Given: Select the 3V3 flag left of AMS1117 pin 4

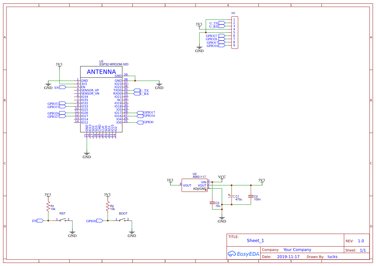Looking at the screenshot, I should [170, 181].
